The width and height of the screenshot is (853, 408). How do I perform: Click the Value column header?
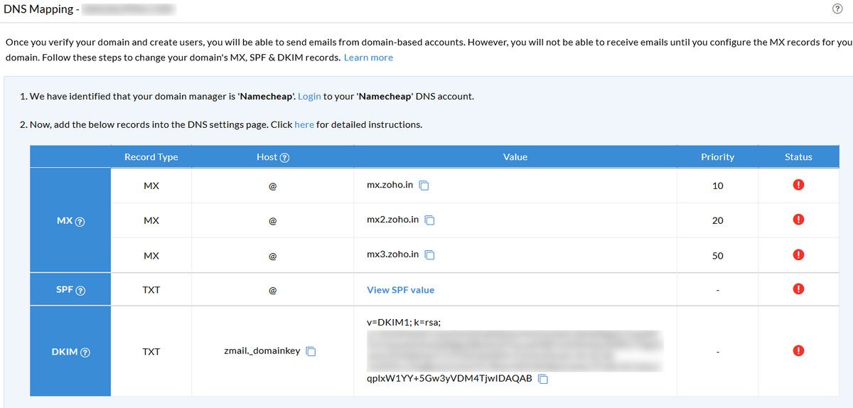515,157
